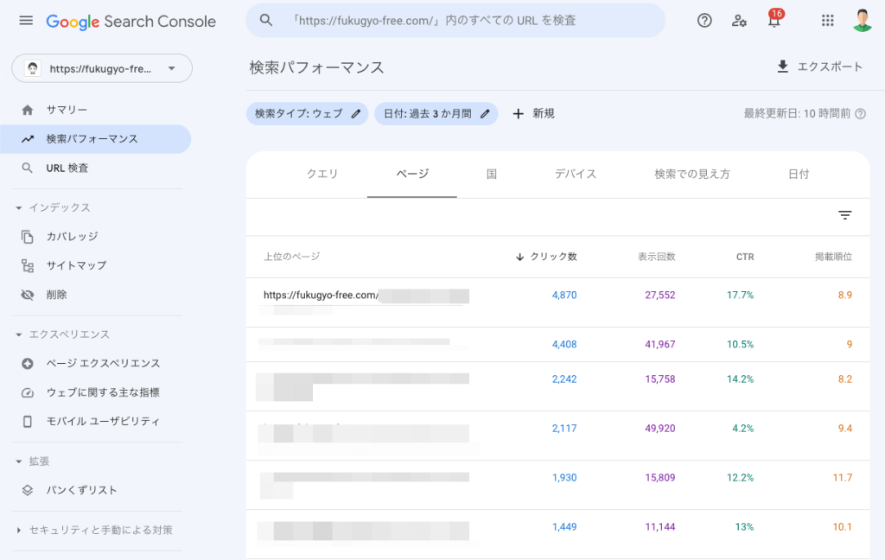Open the property selector dropdown

coord(102,68)
